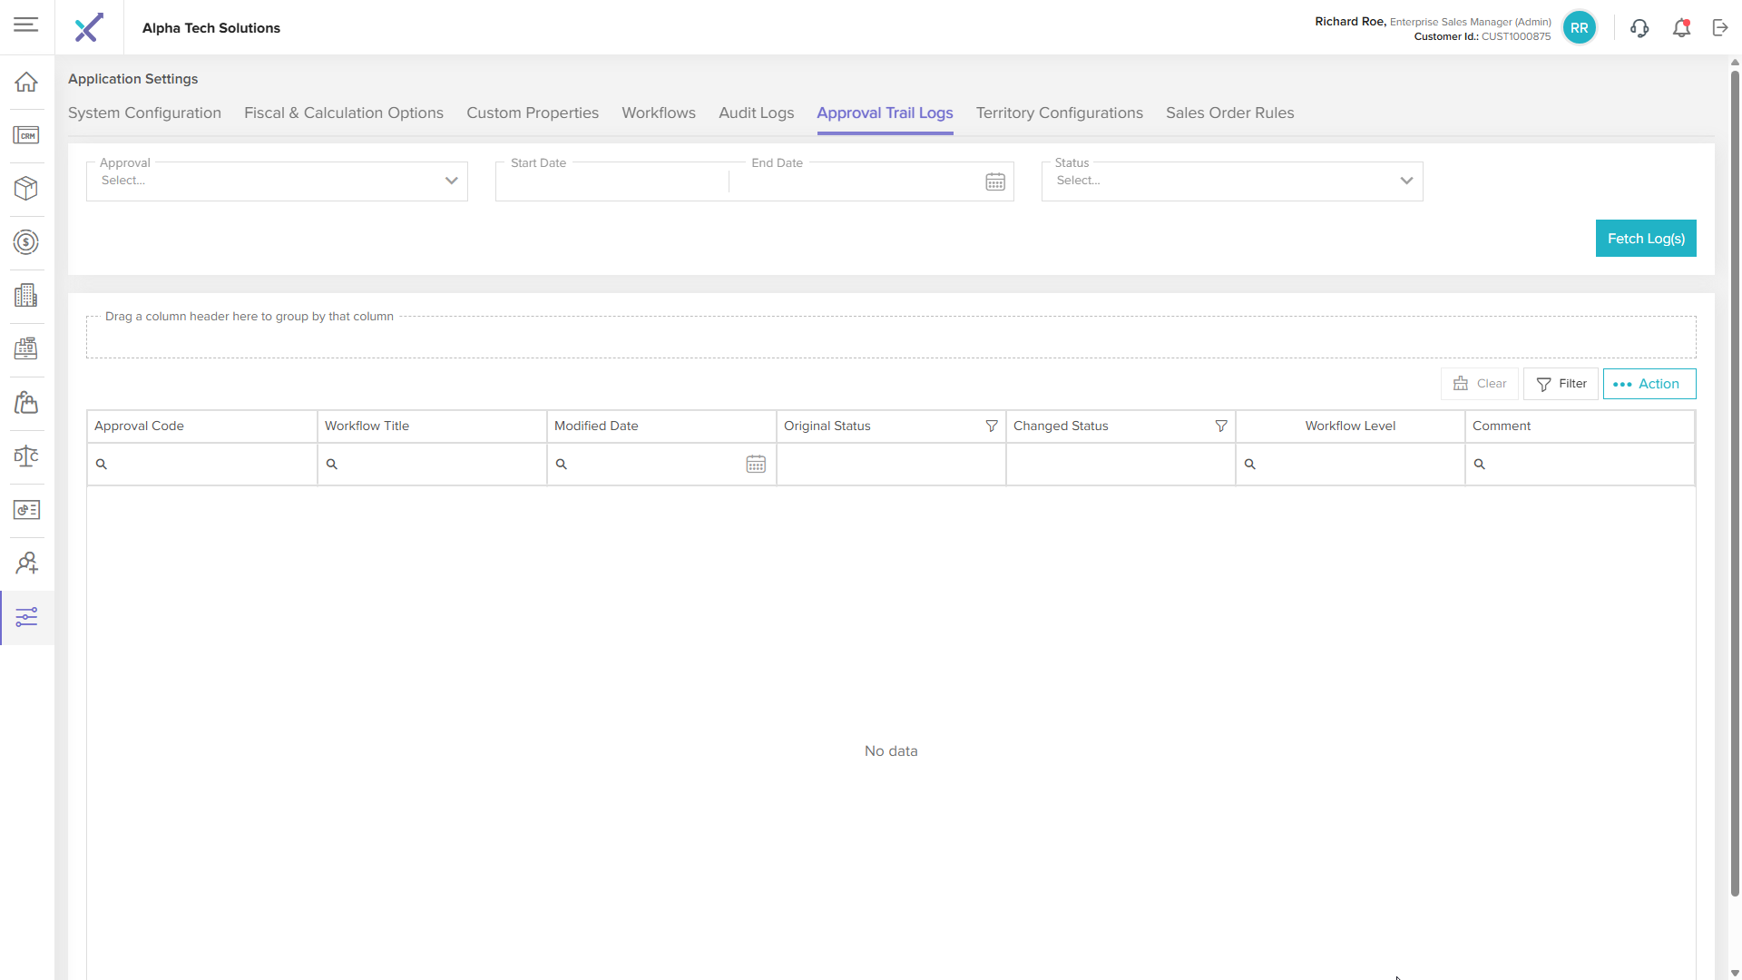Click the headset support icon
Image resolution: width=1742 pixels, height=980 pixels.
coord(1639,27)
